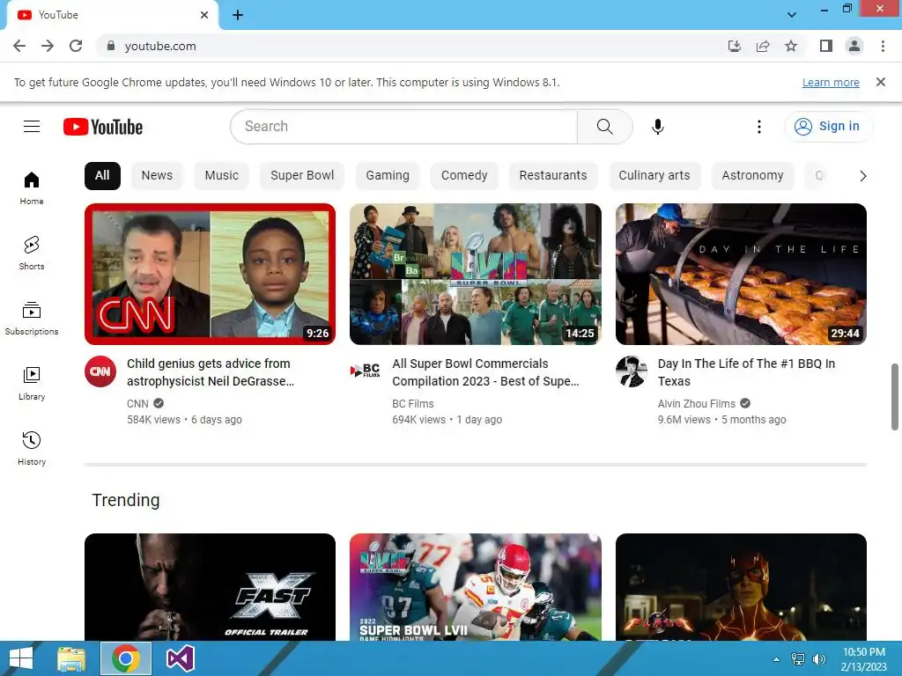Open the Chrome profile avatar

point(854,46)
